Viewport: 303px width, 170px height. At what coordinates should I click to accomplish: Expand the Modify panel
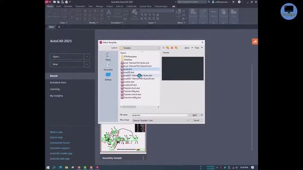(93, 23)
